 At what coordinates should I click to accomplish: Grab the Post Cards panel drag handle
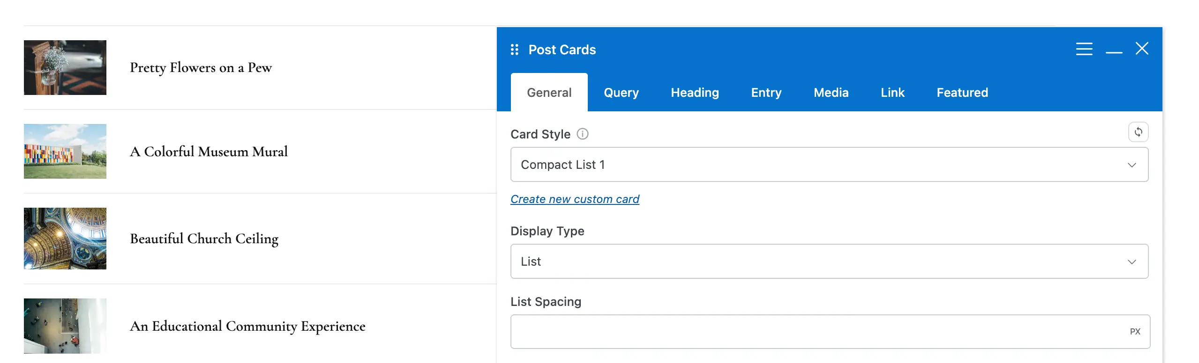[x=514, y=50]
